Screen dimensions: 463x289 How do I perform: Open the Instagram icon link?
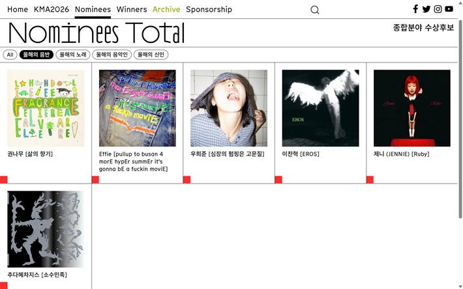pos(438,9)
